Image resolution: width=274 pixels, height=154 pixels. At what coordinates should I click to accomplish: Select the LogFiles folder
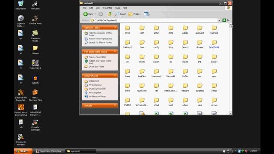142,73
